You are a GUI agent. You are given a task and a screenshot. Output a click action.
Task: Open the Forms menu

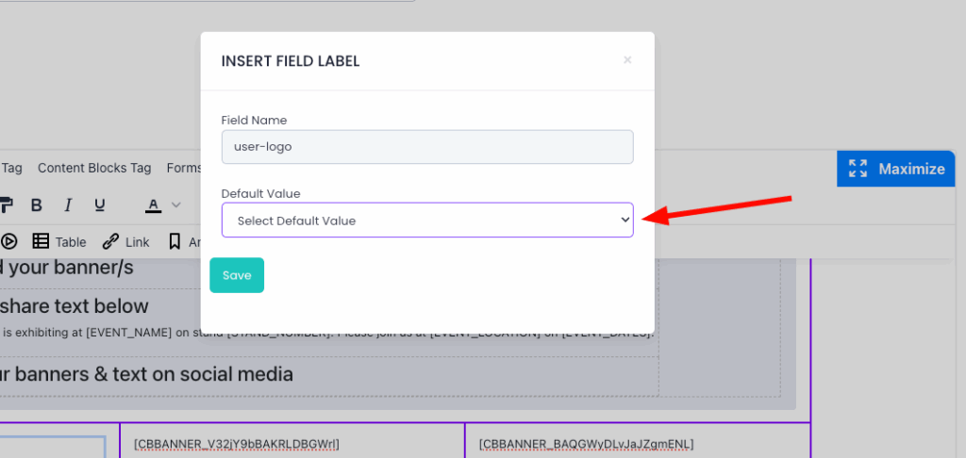tap(184, 168)
